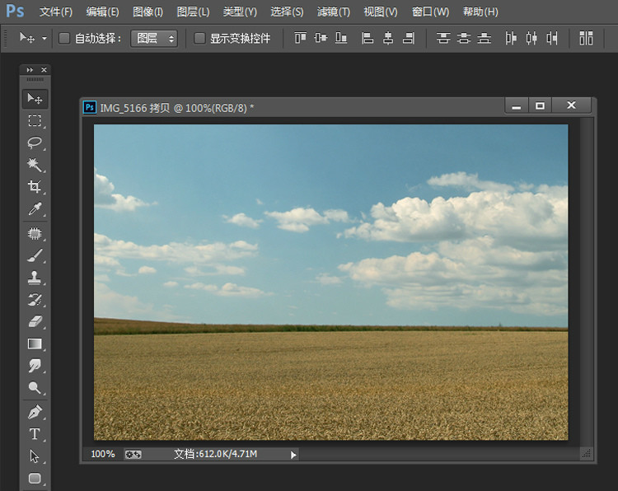Select the Eraser tool

coord(35,322)
